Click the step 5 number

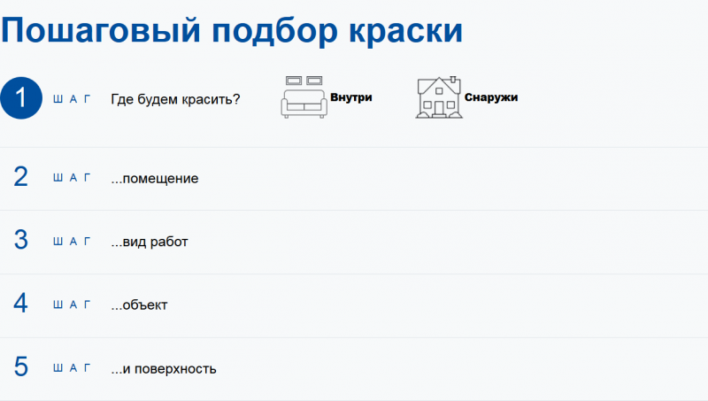click(x=20, y=366)
